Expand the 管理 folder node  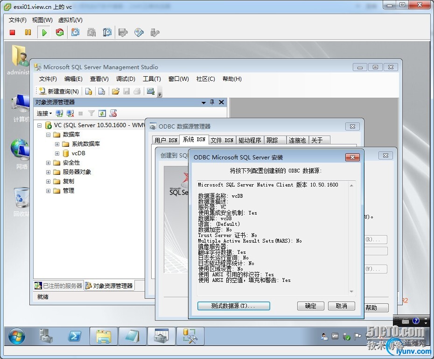click(x=48, y=191)
